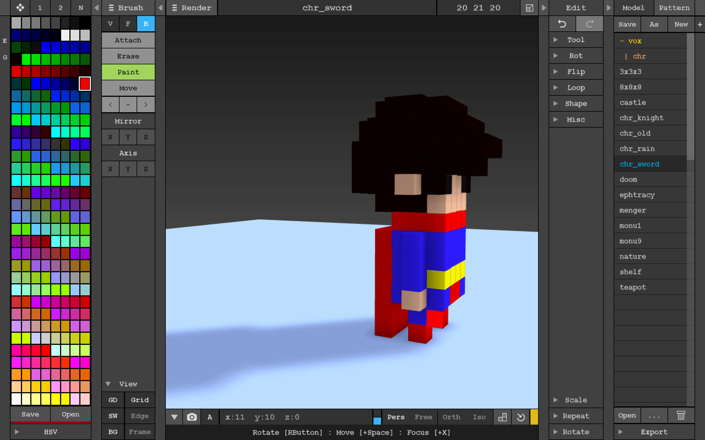
Task: Select the highlighted red palette swatch
Action: click(85, 84)
